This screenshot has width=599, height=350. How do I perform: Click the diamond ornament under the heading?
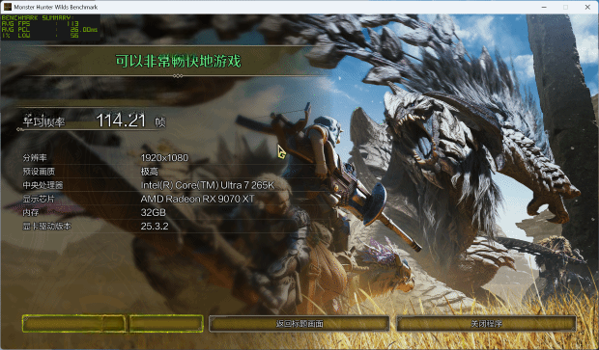178,76
